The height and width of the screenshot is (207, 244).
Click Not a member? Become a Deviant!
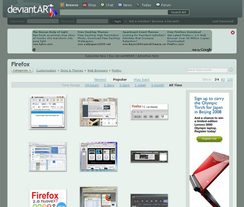click(154, 21)
